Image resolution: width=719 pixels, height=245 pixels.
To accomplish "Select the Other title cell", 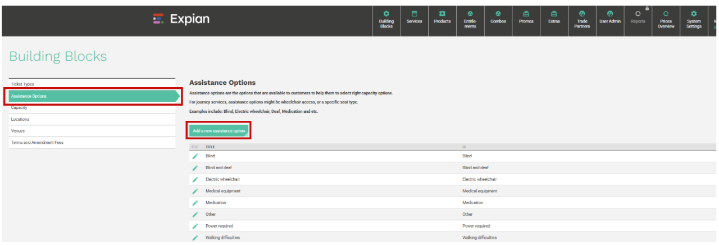I will coord(211,214).
